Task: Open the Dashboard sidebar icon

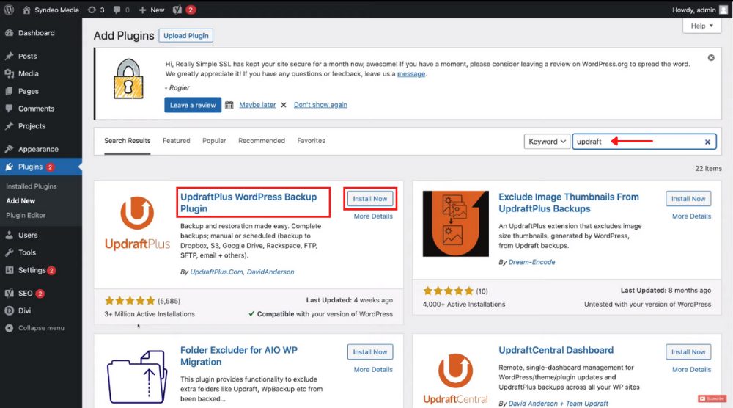Action: click(x=9, y=33)
